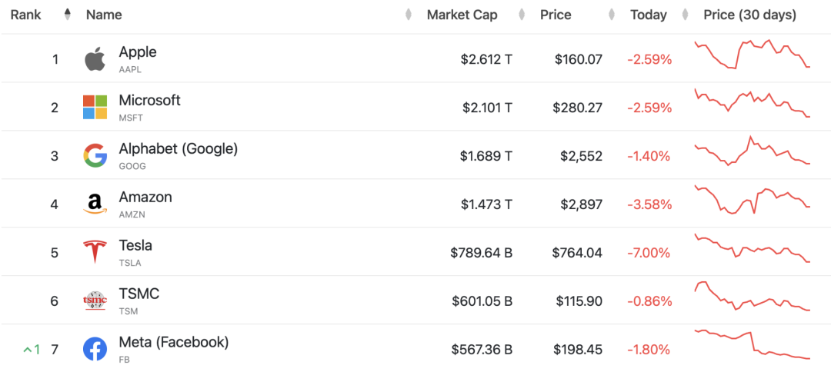Click the Facebook logo icon
The image size is (831, 372).
point(95,349)
